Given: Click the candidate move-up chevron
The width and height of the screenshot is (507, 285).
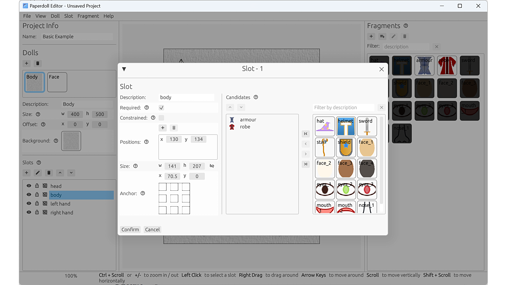Looking at the screenshot, I should [x=230, y=107].
